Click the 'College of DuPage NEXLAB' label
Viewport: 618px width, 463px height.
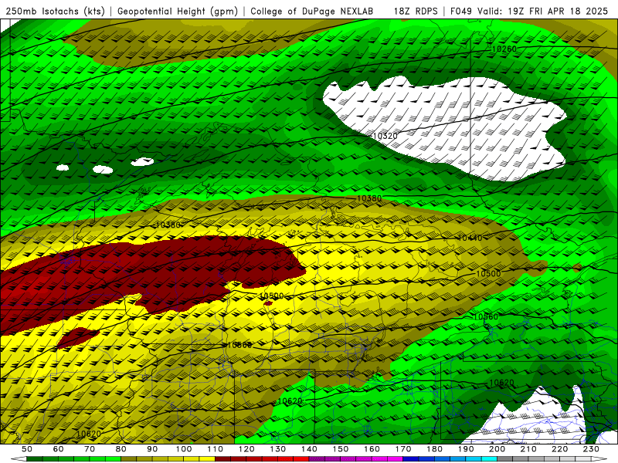click(312, 12)
